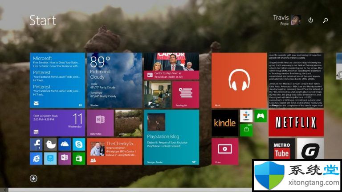This screenshot has width=342, height=192.
Task: Open the Travis Pope account menu
Action: tap(287, 20)
